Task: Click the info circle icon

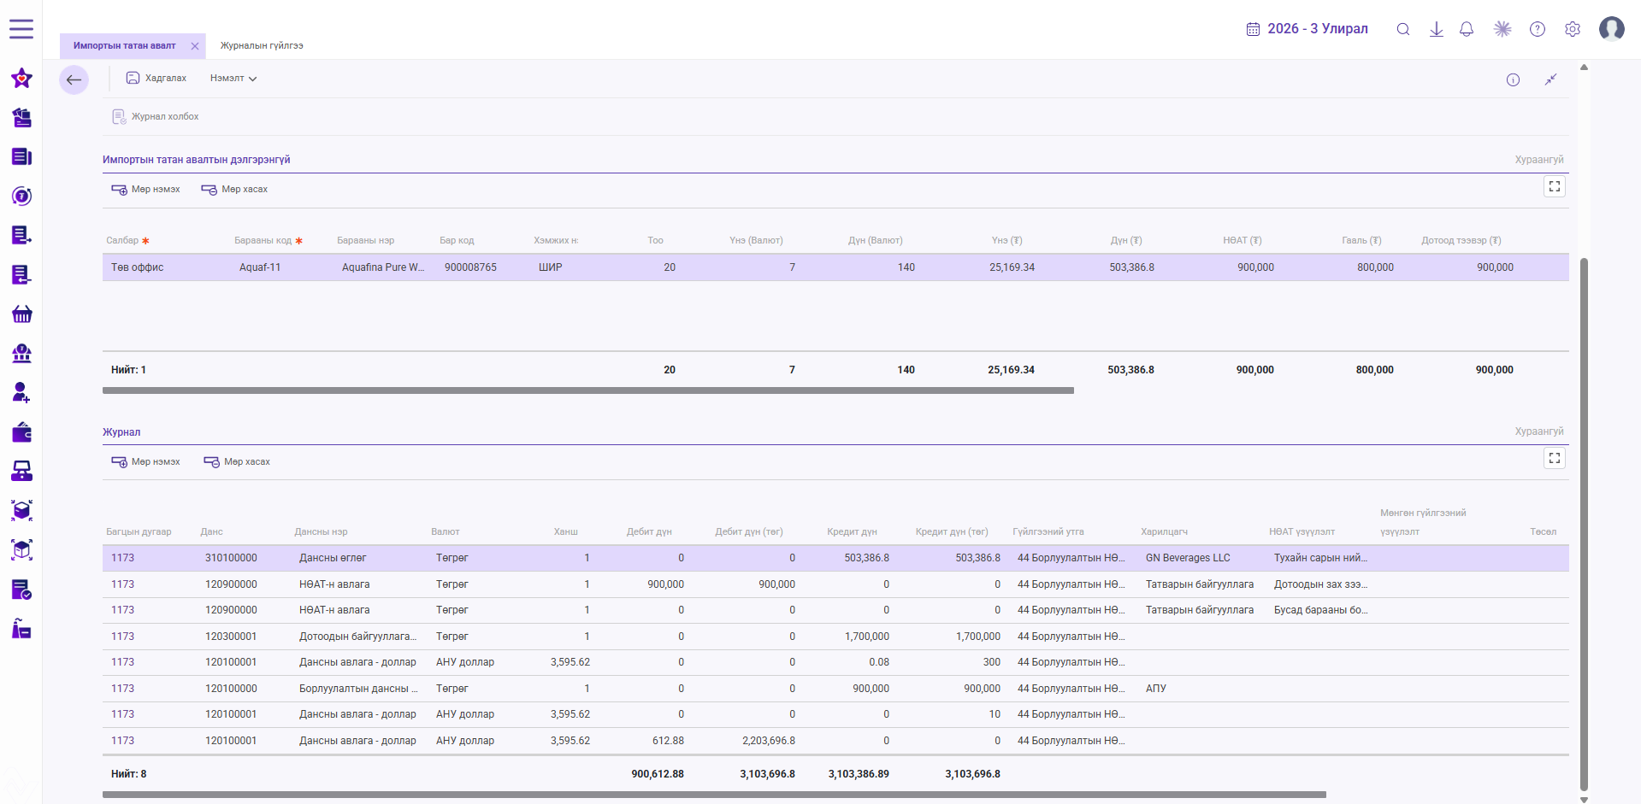Action: pos(1513,79)
